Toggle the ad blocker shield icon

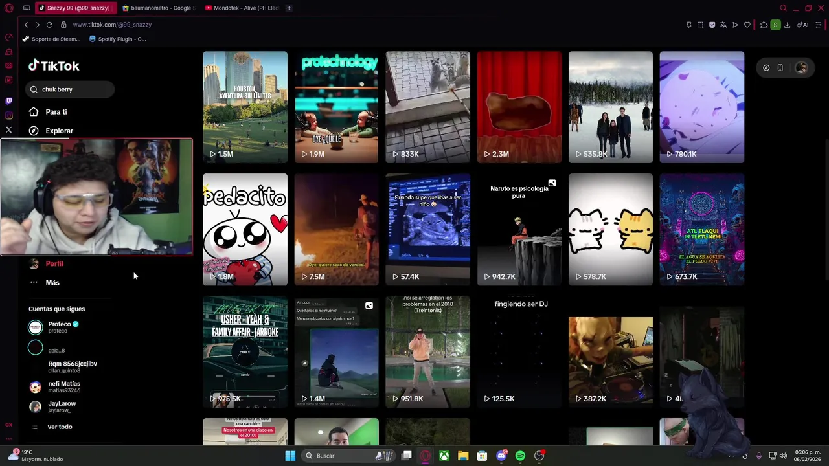712,25
